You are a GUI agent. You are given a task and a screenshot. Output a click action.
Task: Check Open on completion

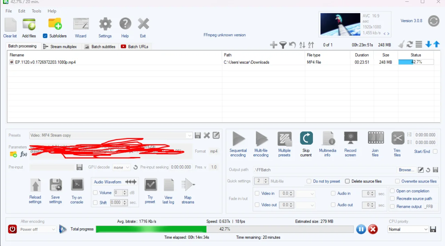coord(392,191)
